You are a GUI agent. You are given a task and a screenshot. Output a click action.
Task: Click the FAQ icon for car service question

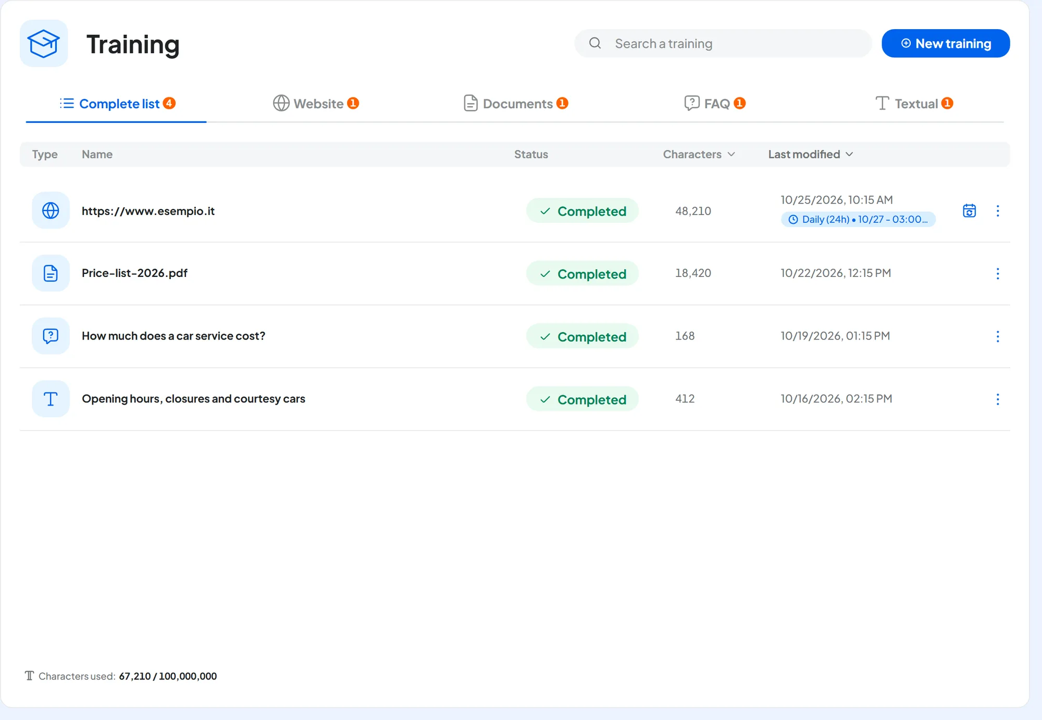[51, 336]
